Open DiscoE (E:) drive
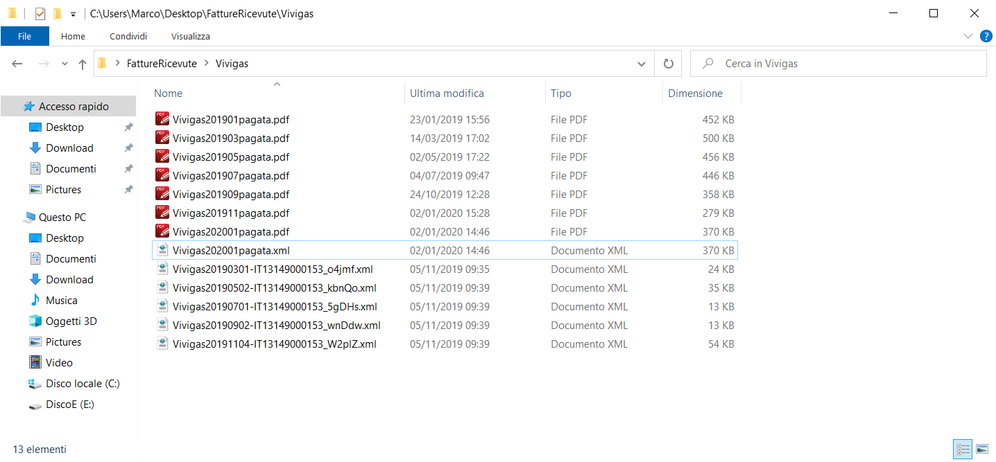The width and height of the screenshot is (996, 462). tap(69, 405)
